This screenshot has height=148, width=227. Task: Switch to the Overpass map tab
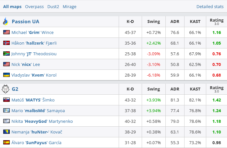(x=34, y=6)
